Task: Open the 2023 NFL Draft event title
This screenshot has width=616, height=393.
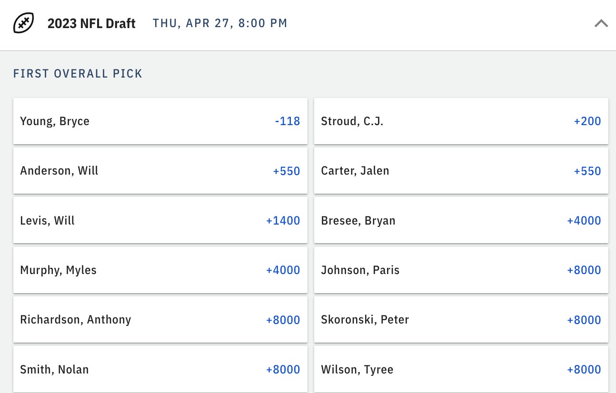Action: 91,23
